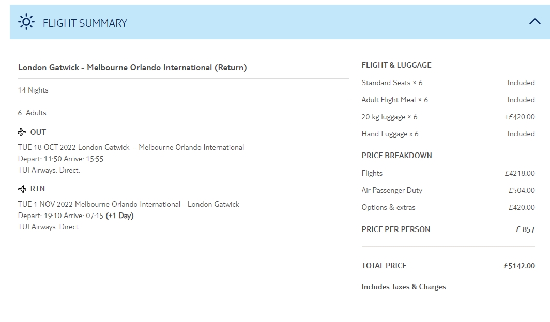
Task: Click the Includes Taxes & Charges text
Action: [403, 287]
